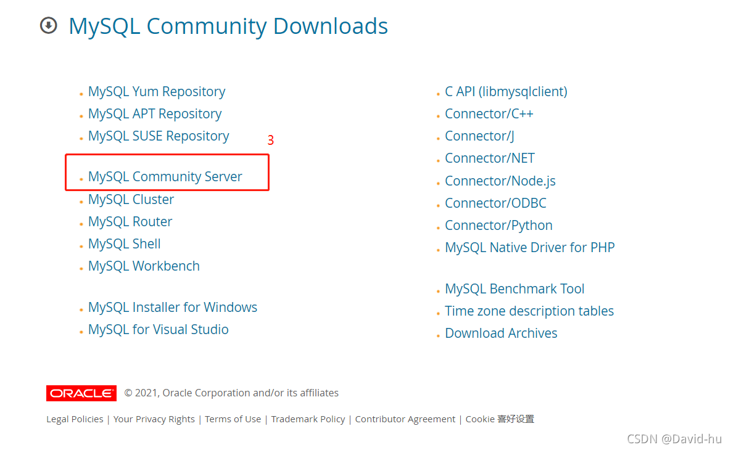Open the Connector/ODBC link
731x450 pixels.
pos(495,203)
